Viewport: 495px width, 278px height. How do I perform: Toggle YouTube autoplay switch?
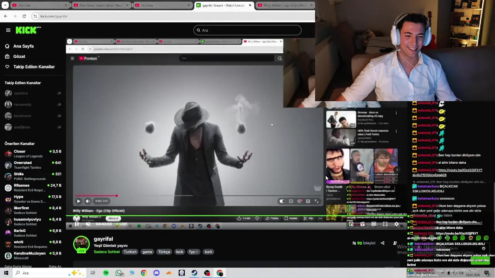(x=282, y=201)
